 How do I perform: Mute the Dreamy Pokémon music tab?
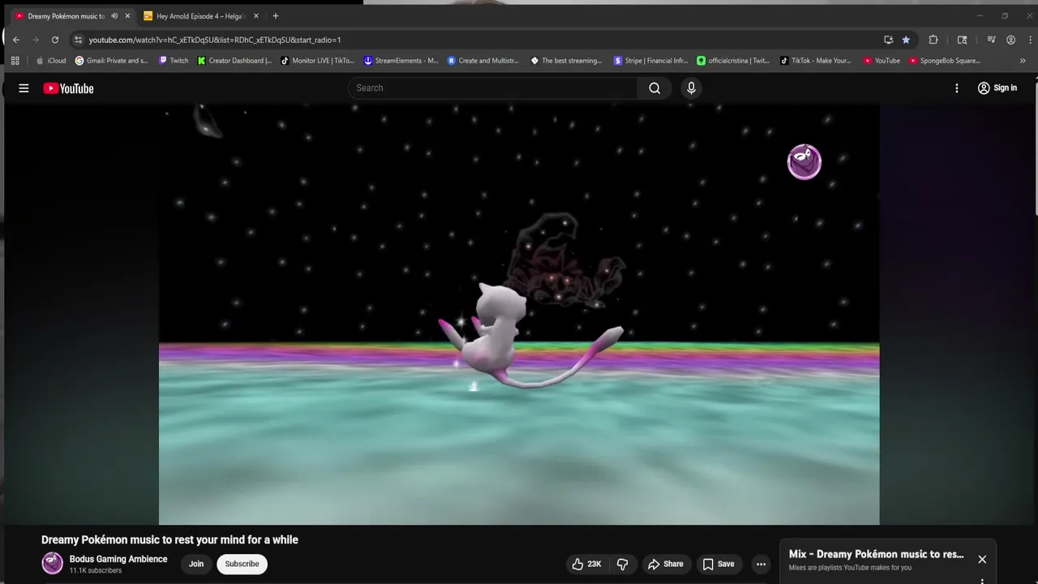click(114, 16)
